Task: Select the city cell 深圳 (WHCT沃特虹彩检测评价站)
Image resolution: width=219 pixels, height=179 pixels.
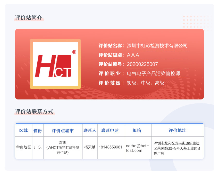Action: point(63,148)
